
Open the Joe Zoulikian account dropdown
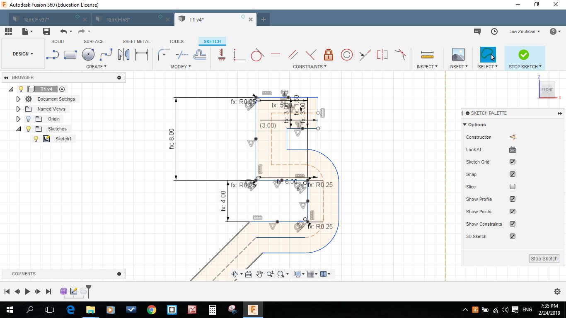(525, 31)
